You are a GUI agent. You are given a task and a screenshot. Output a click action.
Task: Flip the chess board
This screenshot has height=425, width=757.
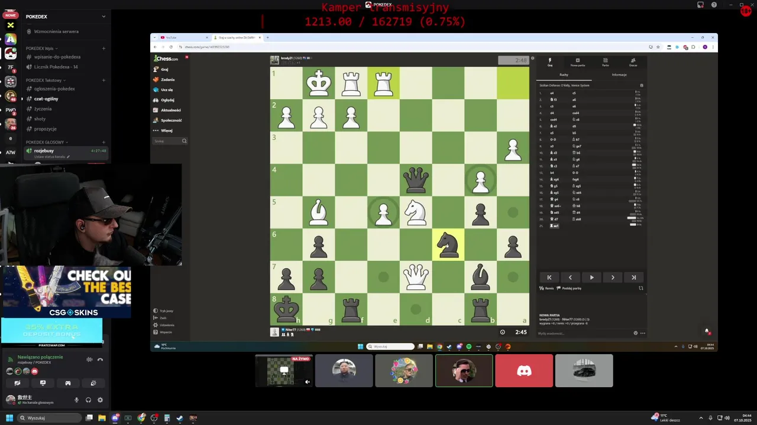(640, 288)
